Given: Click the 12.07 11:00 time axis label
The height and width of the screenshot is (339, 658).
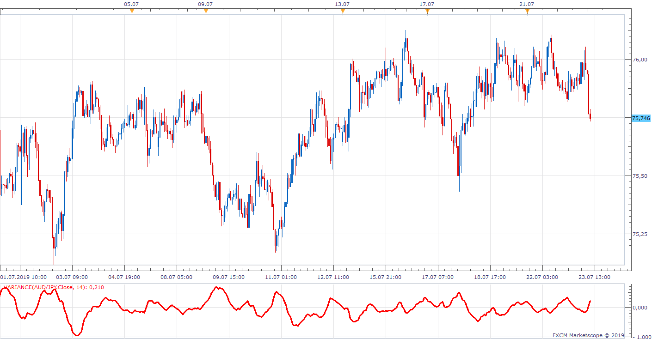Looking at the screenshot, I should (333, 277).
